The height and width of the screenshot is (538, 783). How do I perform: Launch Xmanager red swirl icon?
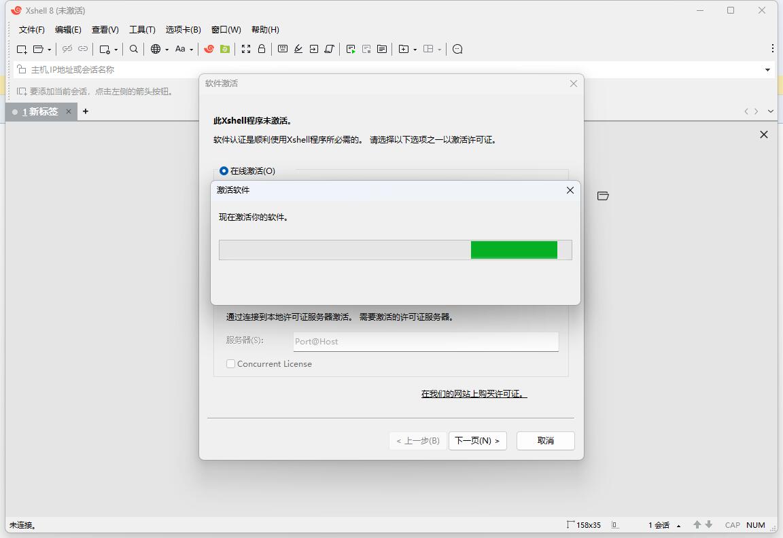coord(209,49)
